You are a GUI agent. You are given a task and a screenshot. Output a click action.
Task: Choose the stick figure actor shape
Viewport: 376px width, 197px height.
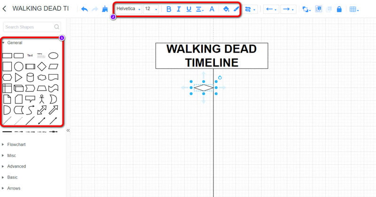[42, 99]
